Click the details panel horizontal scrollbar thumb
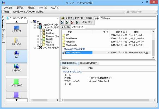The image size is (159, 109). 106,100
